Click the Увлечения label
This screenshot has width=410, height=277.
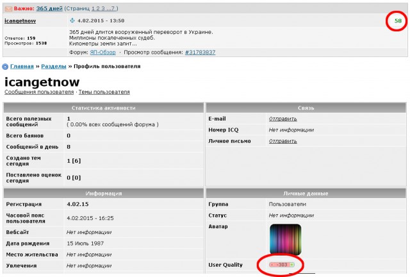click(x=21, y=265)
